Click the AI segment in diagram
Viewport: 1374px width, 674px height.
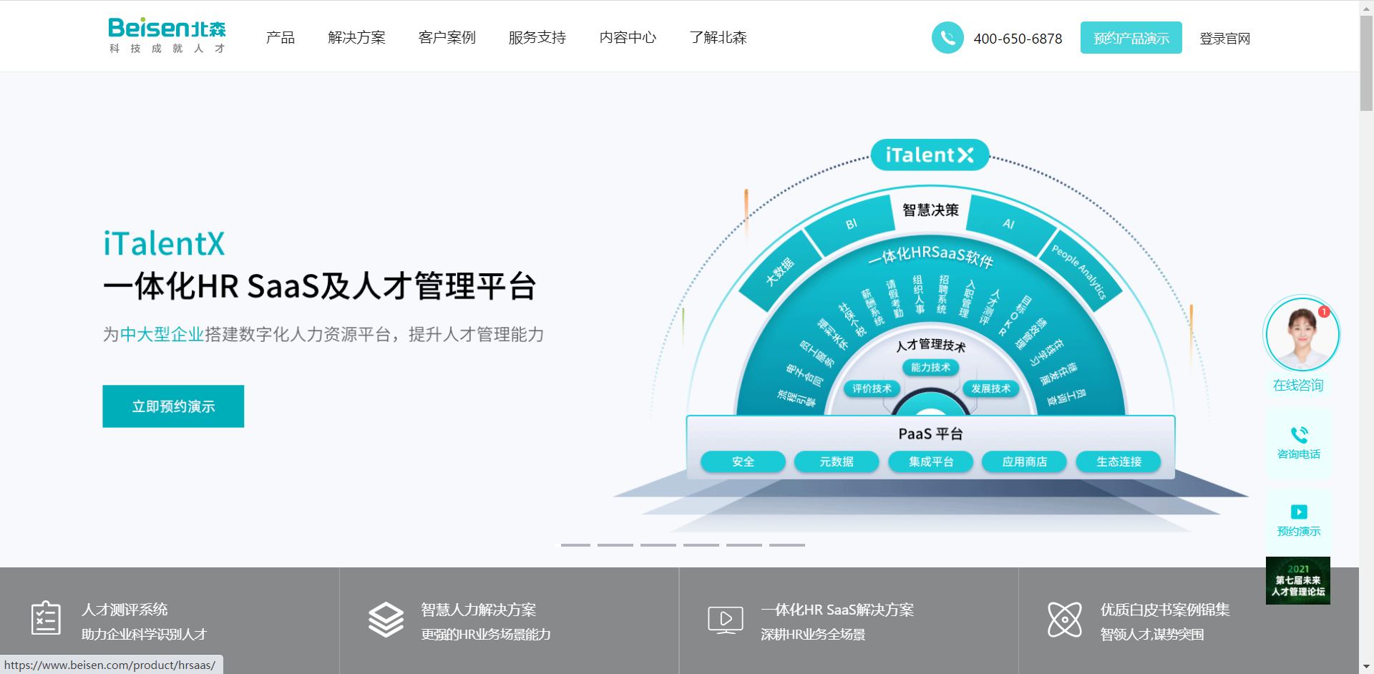(x=1009, y=225)
